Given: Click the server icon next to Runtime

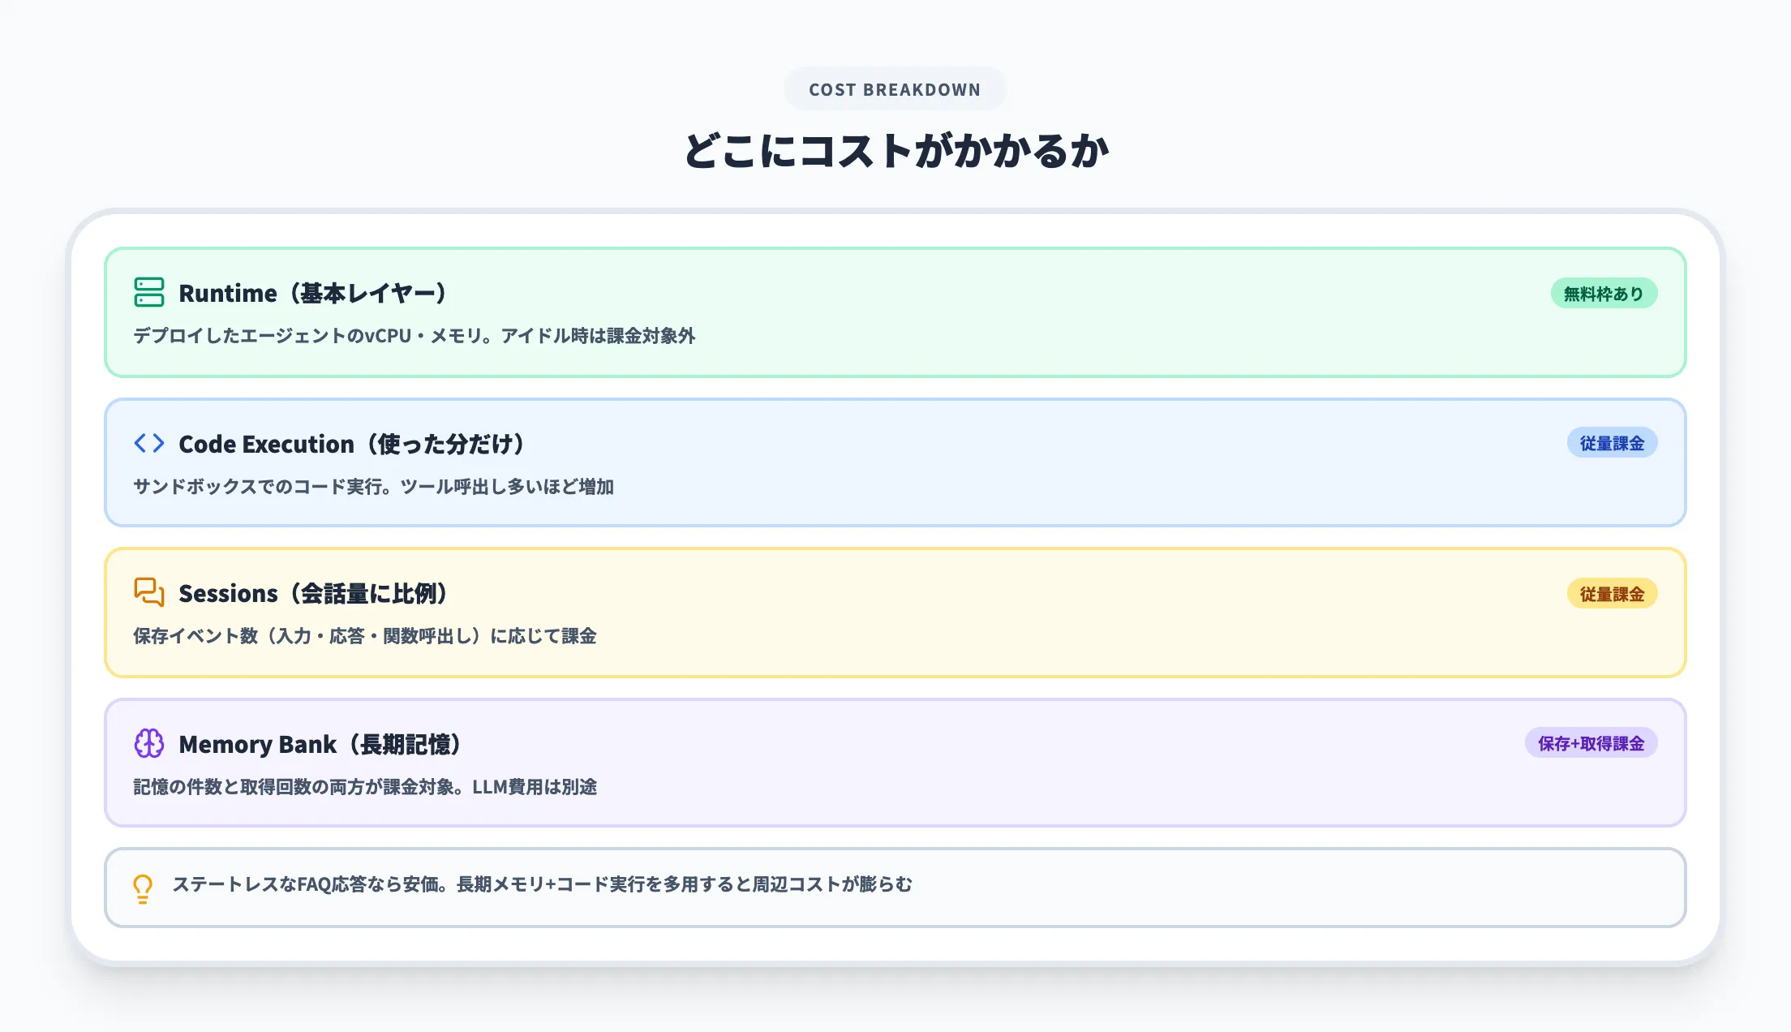Looking at the screenshot, I should point(149,292).
